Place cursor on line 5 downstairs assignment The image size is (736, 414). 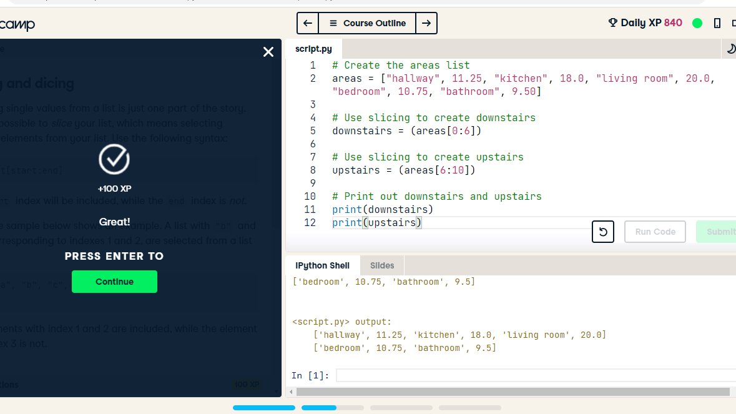coord(406,131)
